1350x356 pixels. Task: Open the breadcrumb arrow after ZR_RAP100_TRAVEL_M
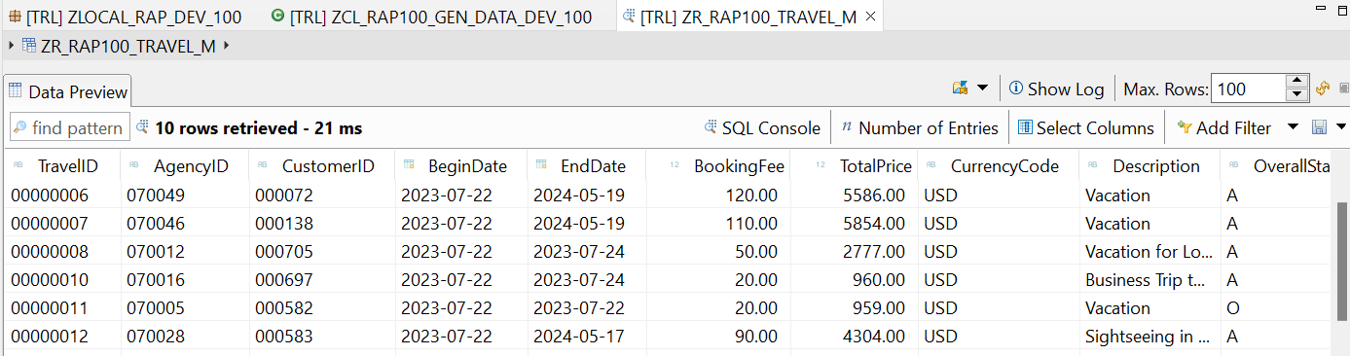pyautogui.click(x=227, y=45)
